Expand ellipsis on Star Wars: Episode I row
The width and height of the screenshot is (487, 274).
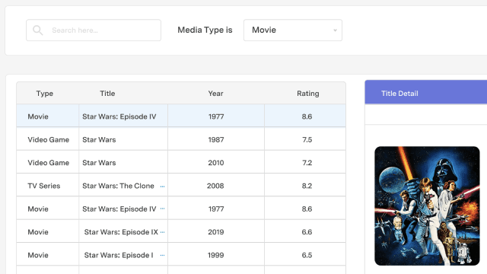pyautogui.click(x=162, y=256)
